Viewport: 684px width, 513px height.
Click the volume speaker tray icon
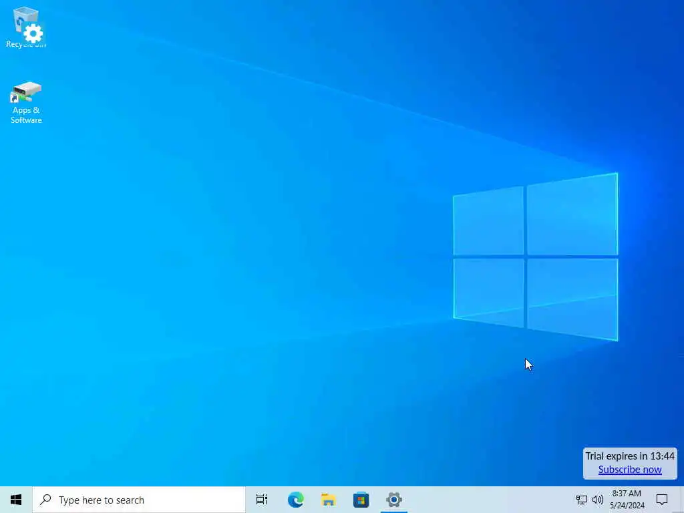pos(598,500)
